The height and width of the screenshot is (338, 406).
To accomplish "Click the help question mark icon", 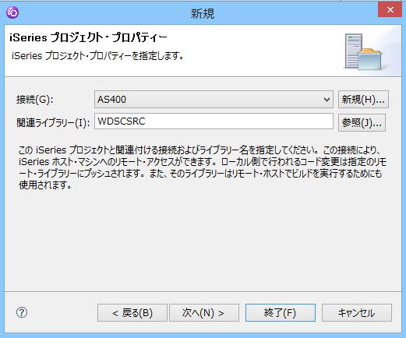I will tap(22, 312).
